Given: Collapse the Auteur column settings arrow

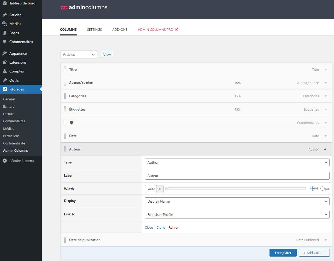Looking at the screenshot, I should click(x=325, y=149).
